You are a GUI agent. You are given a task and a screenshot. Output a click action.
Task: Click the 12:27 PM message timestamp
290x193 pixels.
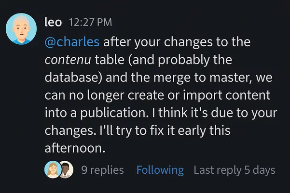pos(90,22)
